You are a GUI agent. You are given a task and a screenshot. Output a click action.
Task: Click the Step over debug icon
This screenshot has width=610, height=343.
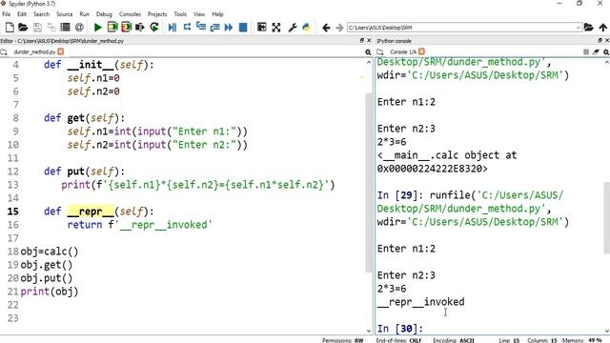(187, 28)
